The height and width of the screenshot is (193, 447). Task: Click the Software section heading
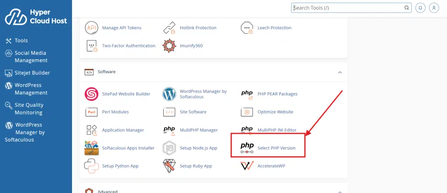click(107, 72)
